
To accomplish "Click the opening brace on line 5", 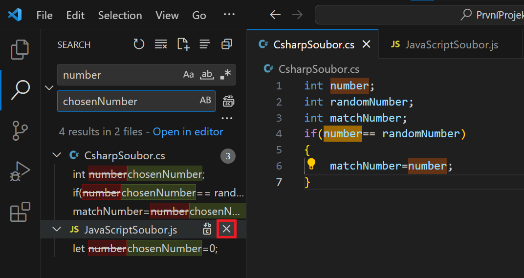I will click(307, 150).
